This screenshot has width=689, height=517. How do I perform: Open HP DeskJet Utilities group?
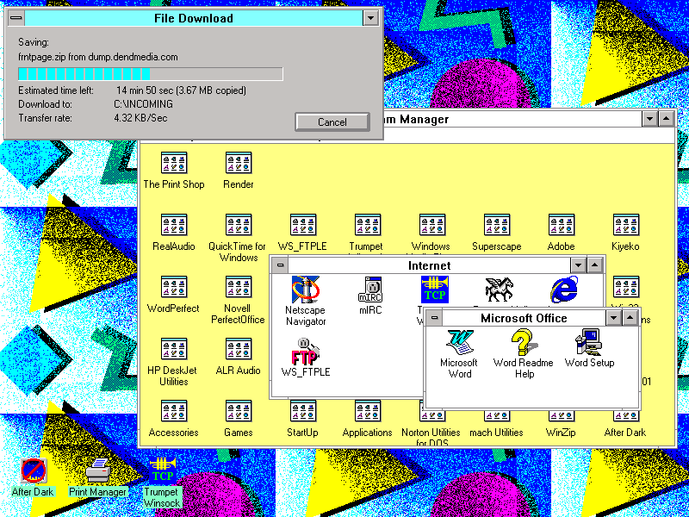click(x=174, y=349)
